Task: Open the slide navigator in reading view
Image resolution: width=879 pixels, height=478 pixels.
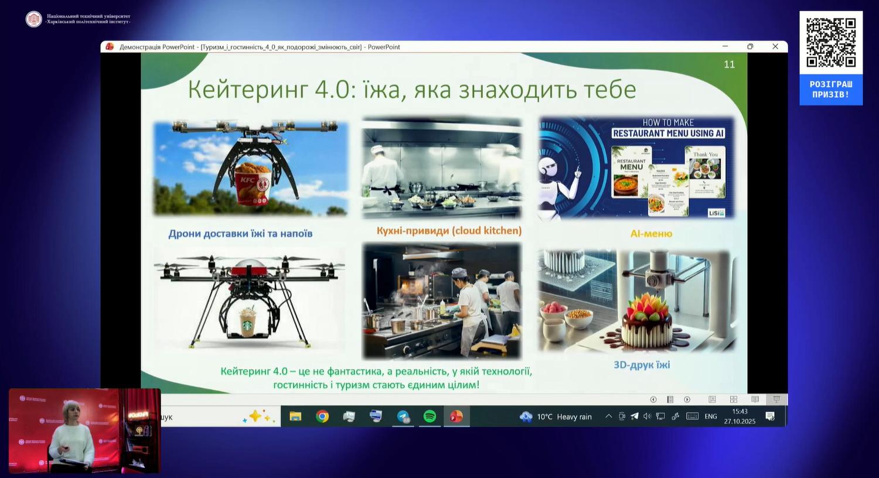Action: click(670, 400)
